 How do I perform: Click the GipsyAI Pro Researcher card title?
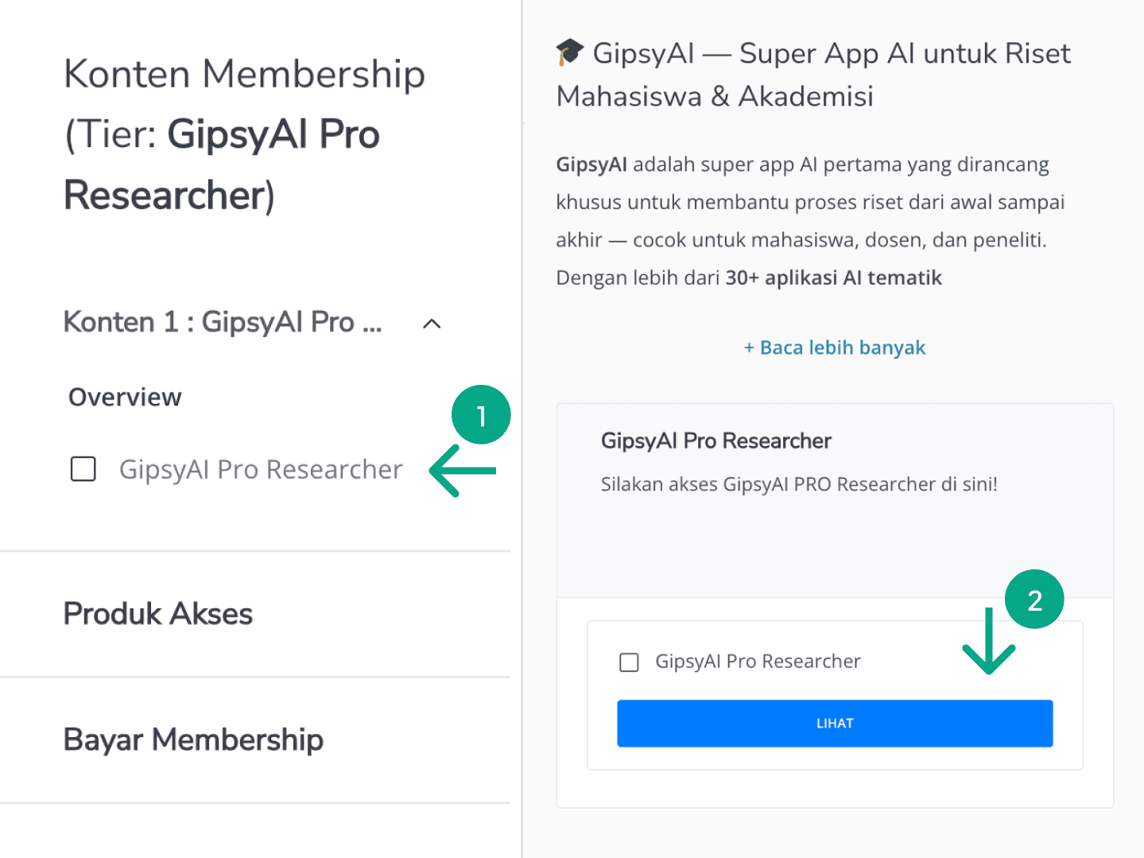715,441
